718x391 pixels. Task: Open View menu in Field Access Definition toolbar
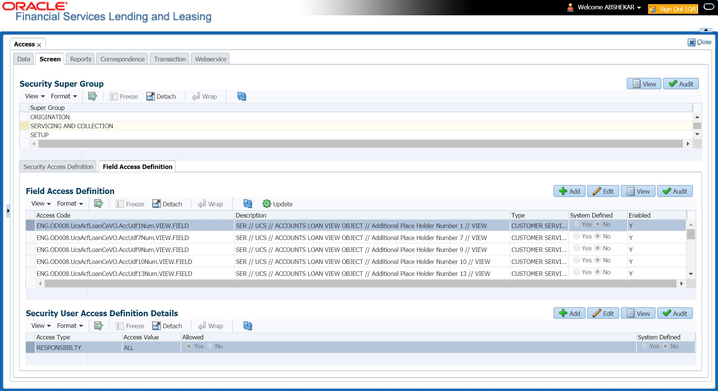pos(41,204)
